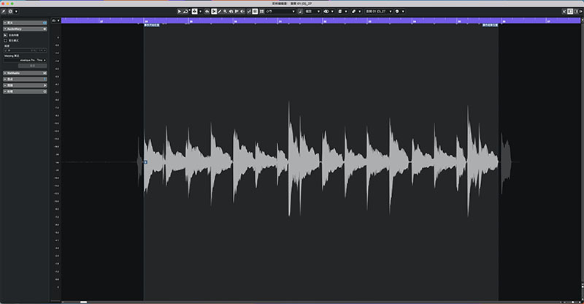Open the level scale dB dropdown above the ruler

click(55, 20)
